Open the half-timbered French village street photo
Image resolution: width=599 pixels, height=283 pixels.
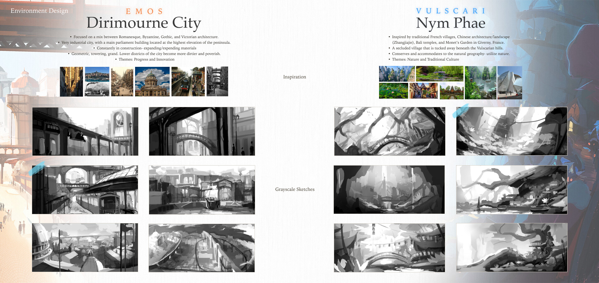(x=424, y=91)
